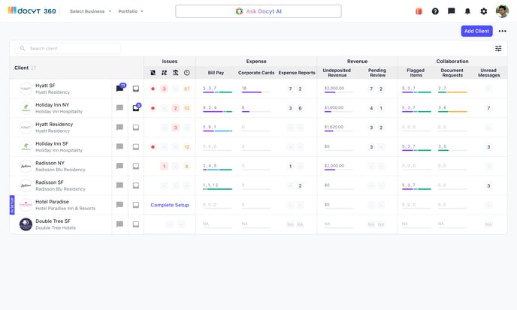The image size is (517, 310).
Task: Open Holiday Inn SF chat icon
Action: pyautogui.click(x=119, y=146)
